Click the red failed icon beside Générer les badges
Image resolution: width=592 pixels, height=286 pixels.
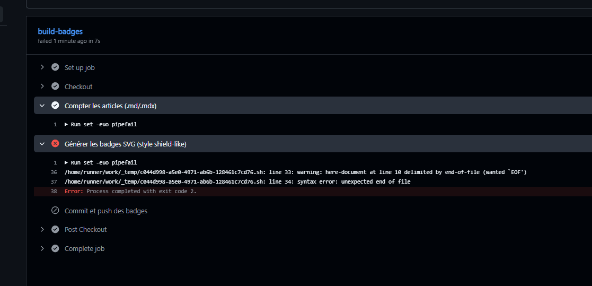pyautogui.click(x=55, y=144)
